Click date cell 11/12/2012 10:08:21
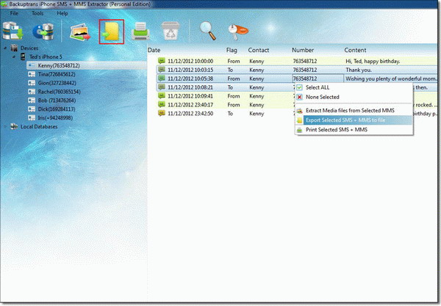Image resolution: width=441 pixels, height=306 pixels. (x=190, y=87)
